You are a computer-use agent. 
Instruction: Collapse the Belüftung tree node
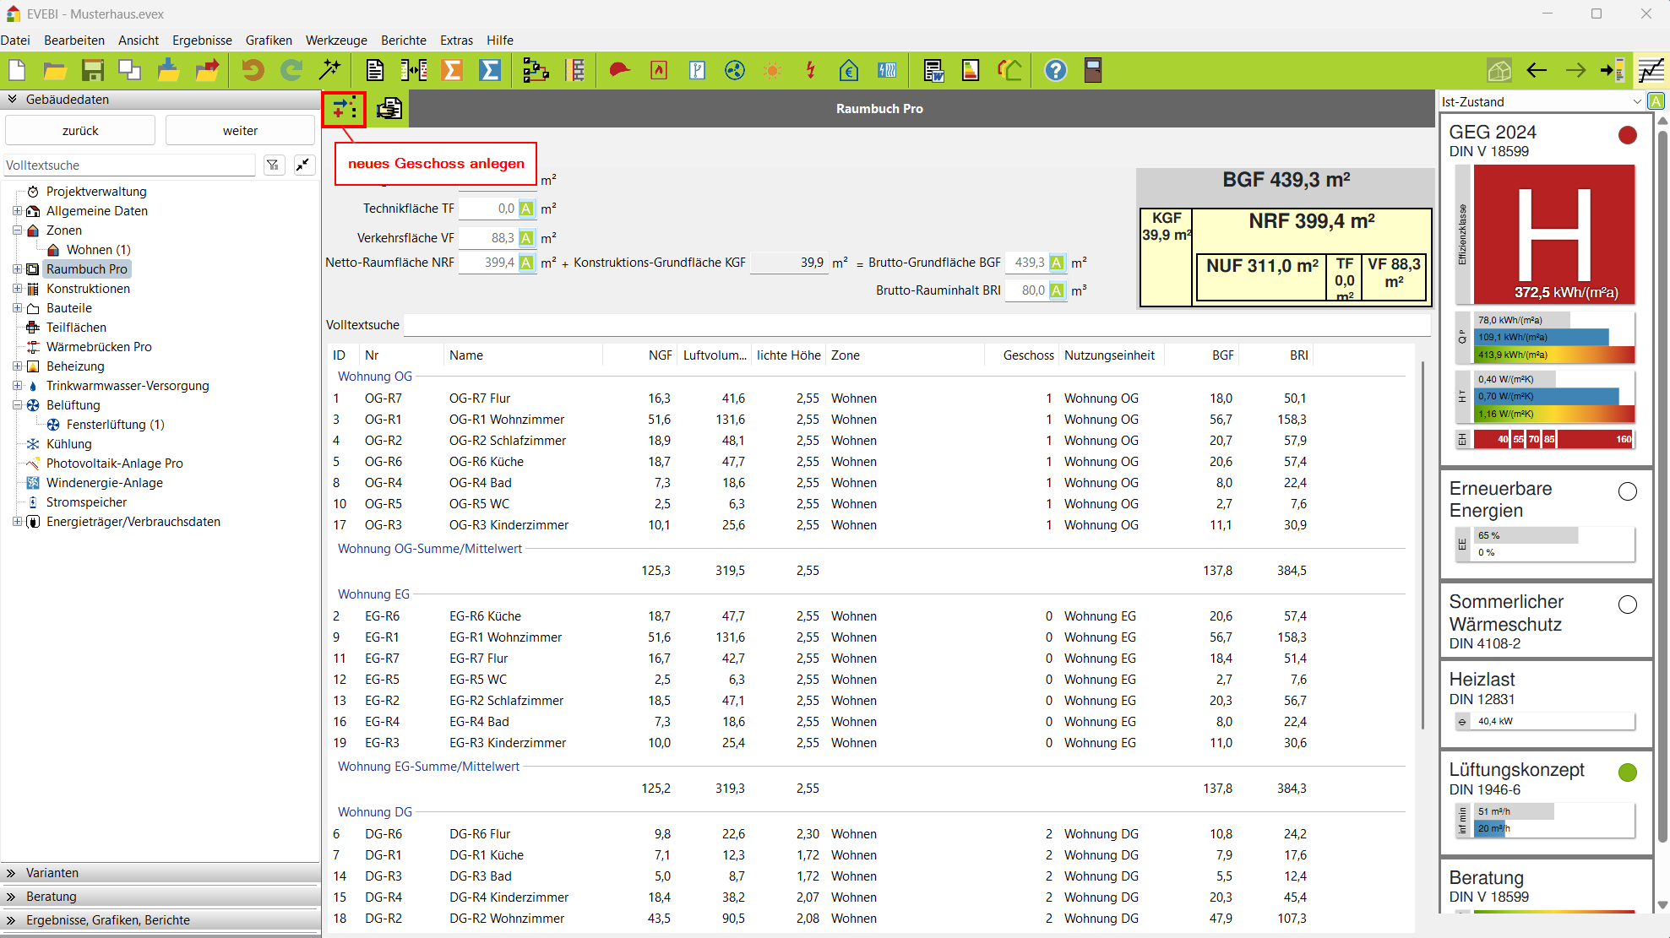pyautogui.click(x=17, y=405)
